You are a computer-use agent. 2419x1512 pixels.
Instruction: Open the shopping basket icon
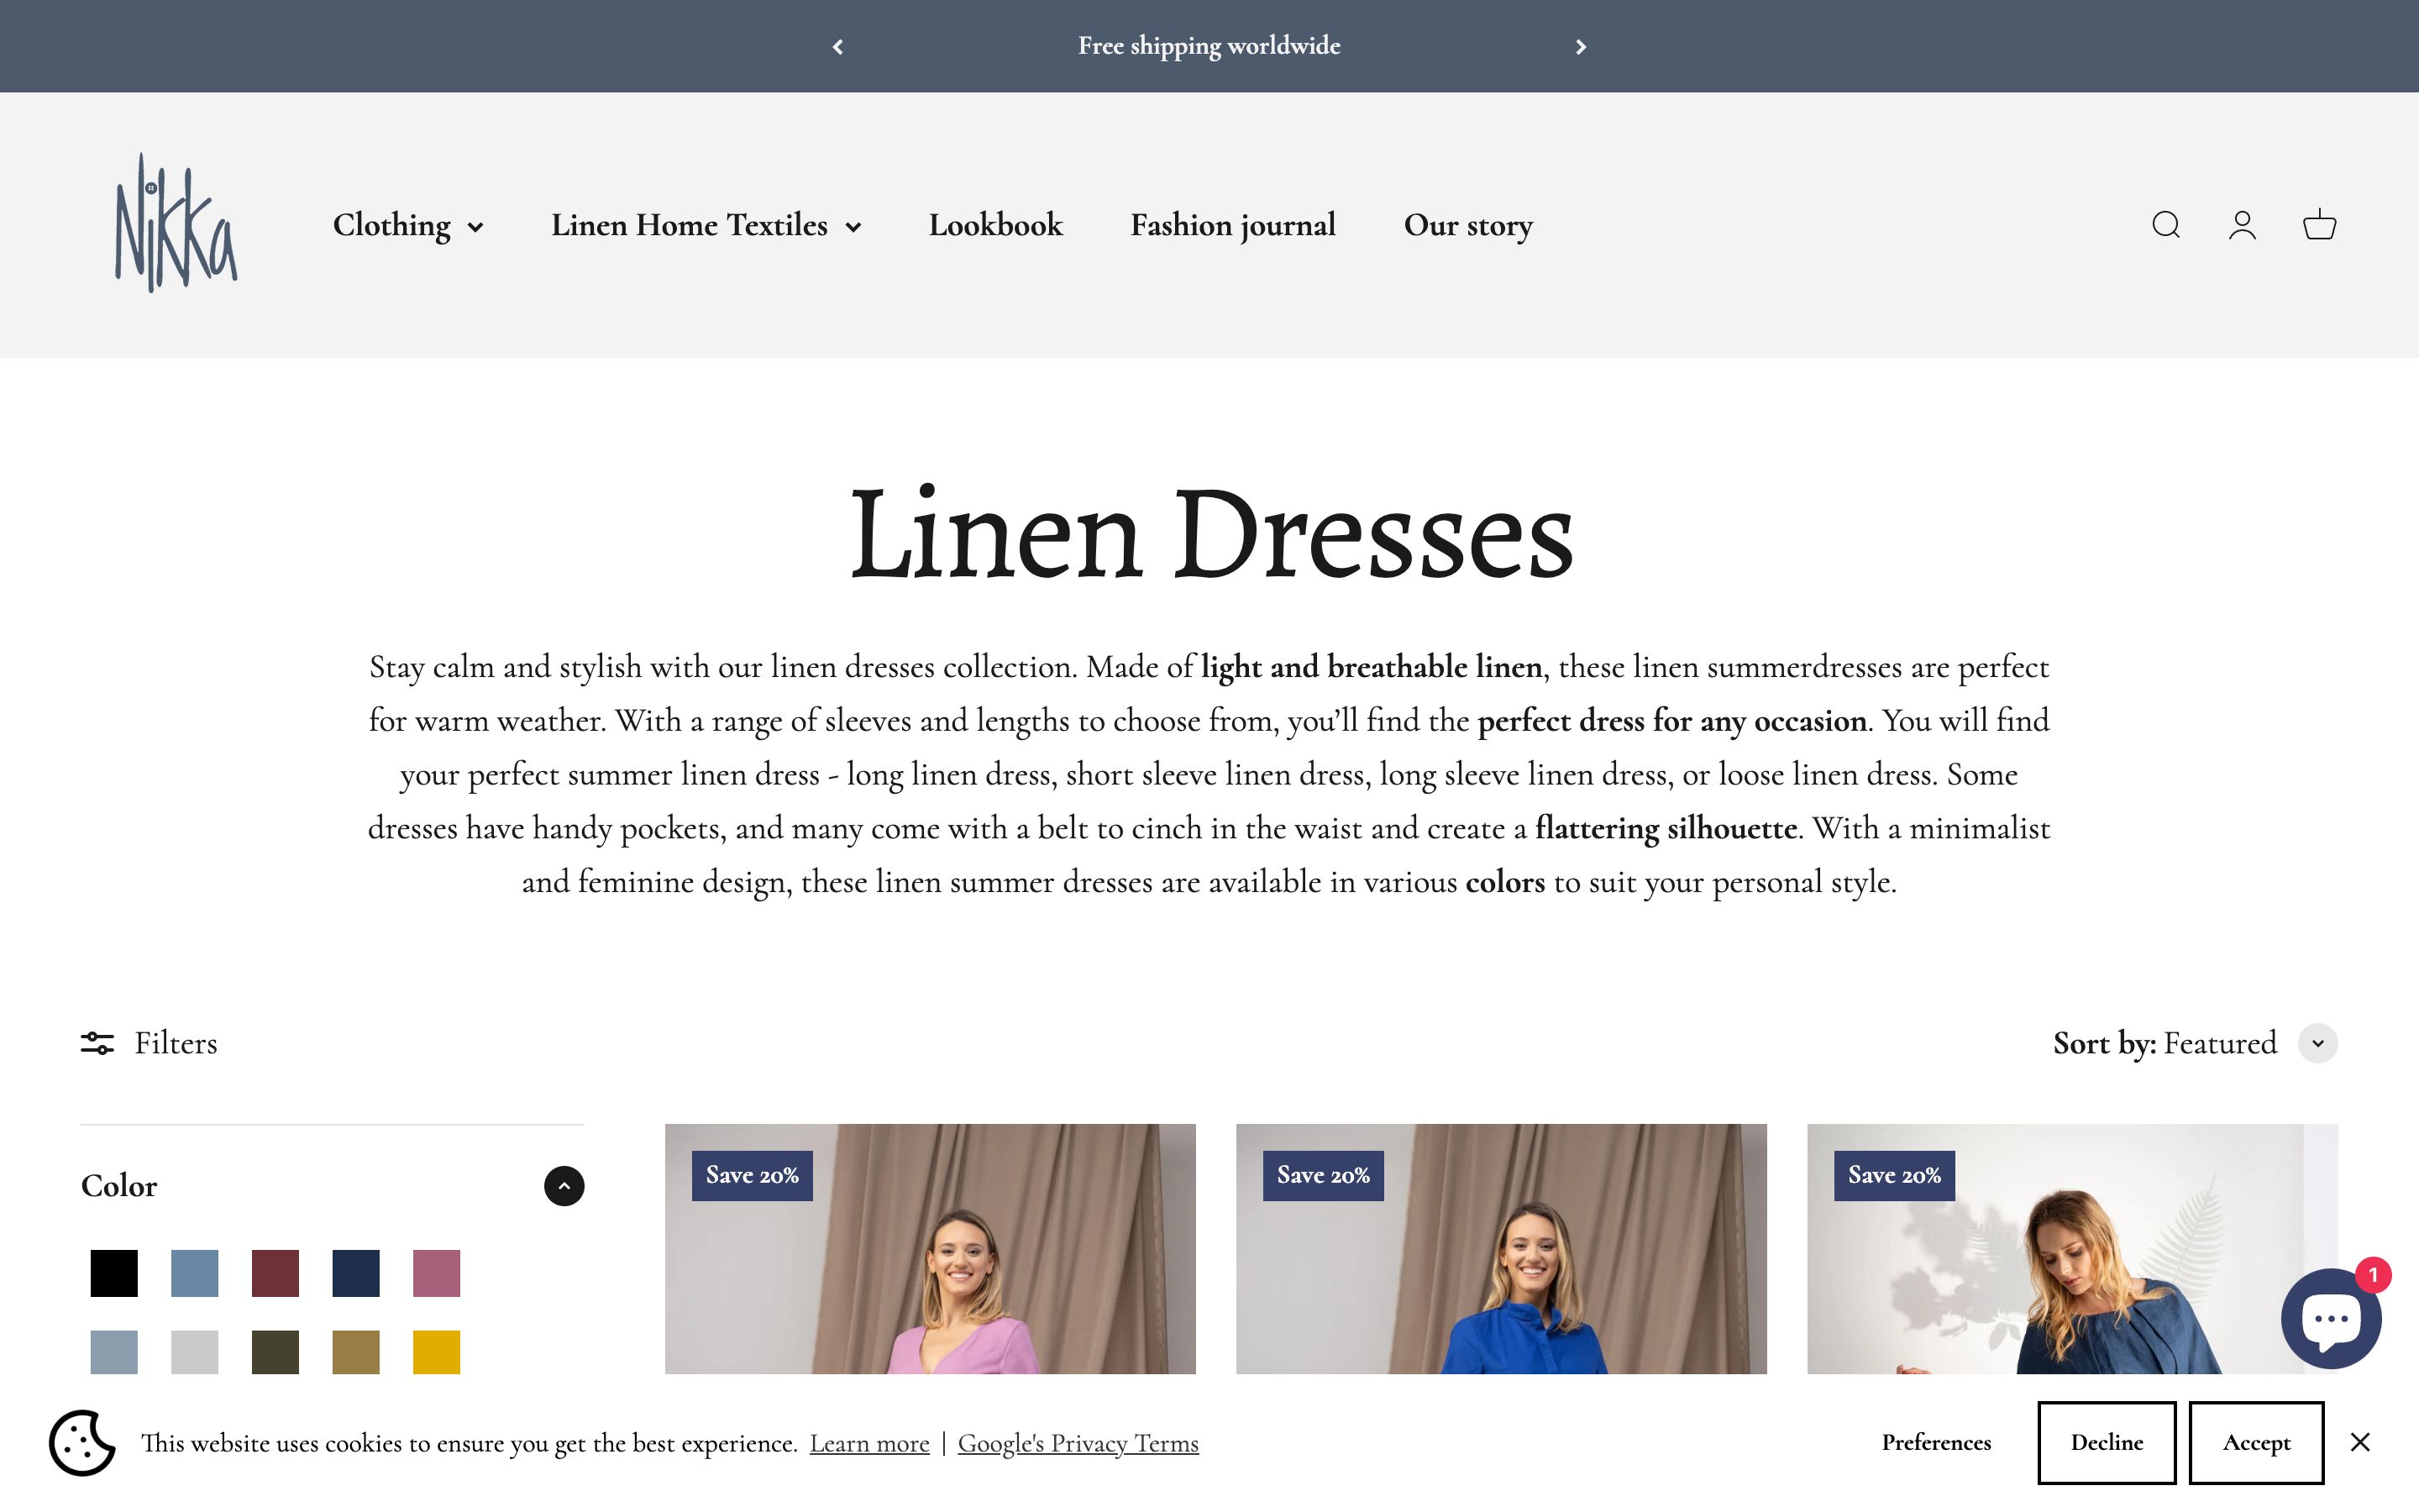pos(2319,225)
